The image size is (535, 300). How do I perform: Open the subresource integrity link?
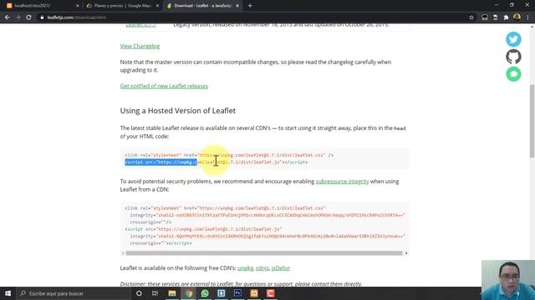click(342, 182)
